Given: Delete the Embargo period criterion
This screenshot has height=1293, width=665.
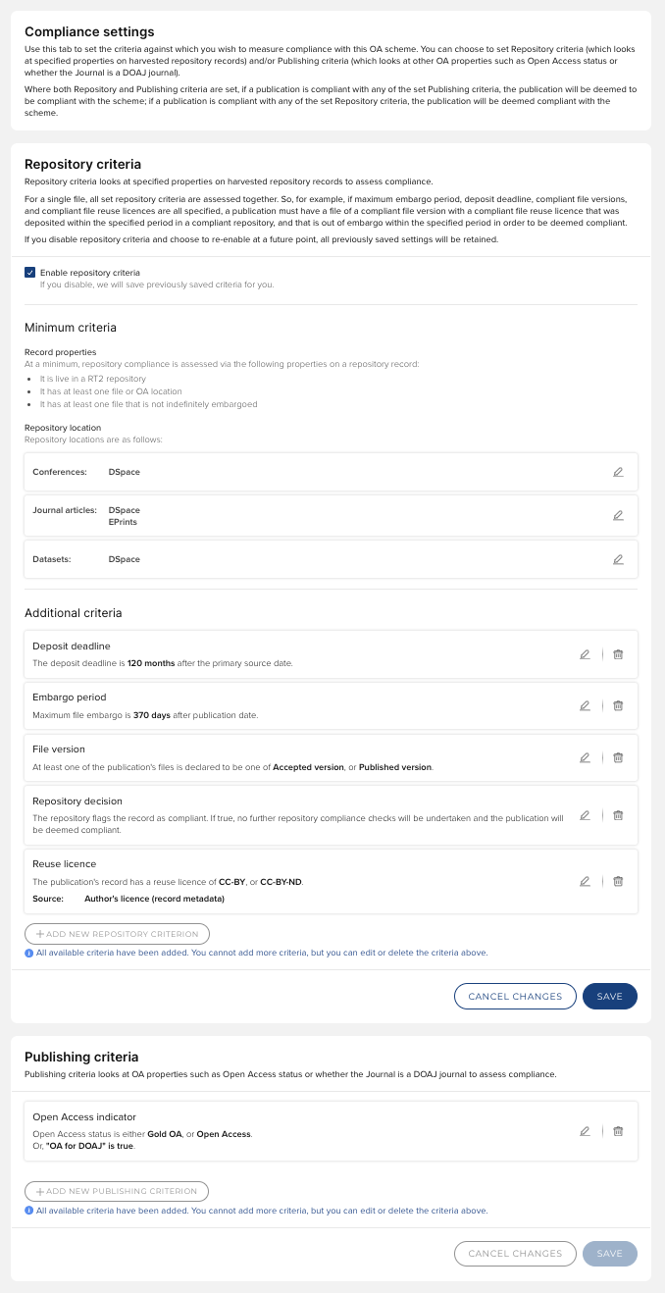Looking at the screenshot, I should 618,705.
